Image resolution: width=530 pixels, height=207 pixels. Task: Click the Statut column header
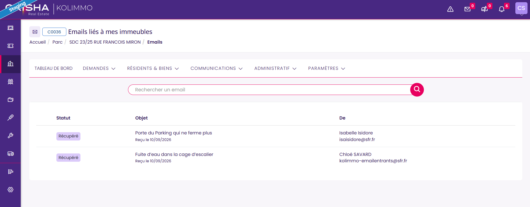coord(63,118)
